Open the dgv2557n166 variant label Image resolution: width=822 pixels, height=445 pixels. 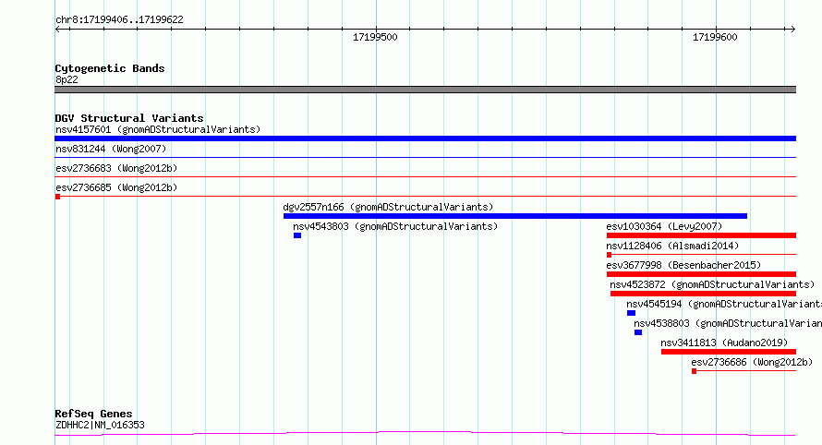[x=388, y=207]
